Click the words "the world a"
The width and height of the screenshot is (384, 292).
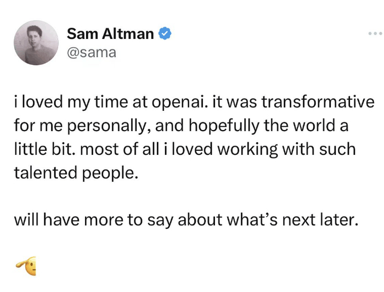317,126
